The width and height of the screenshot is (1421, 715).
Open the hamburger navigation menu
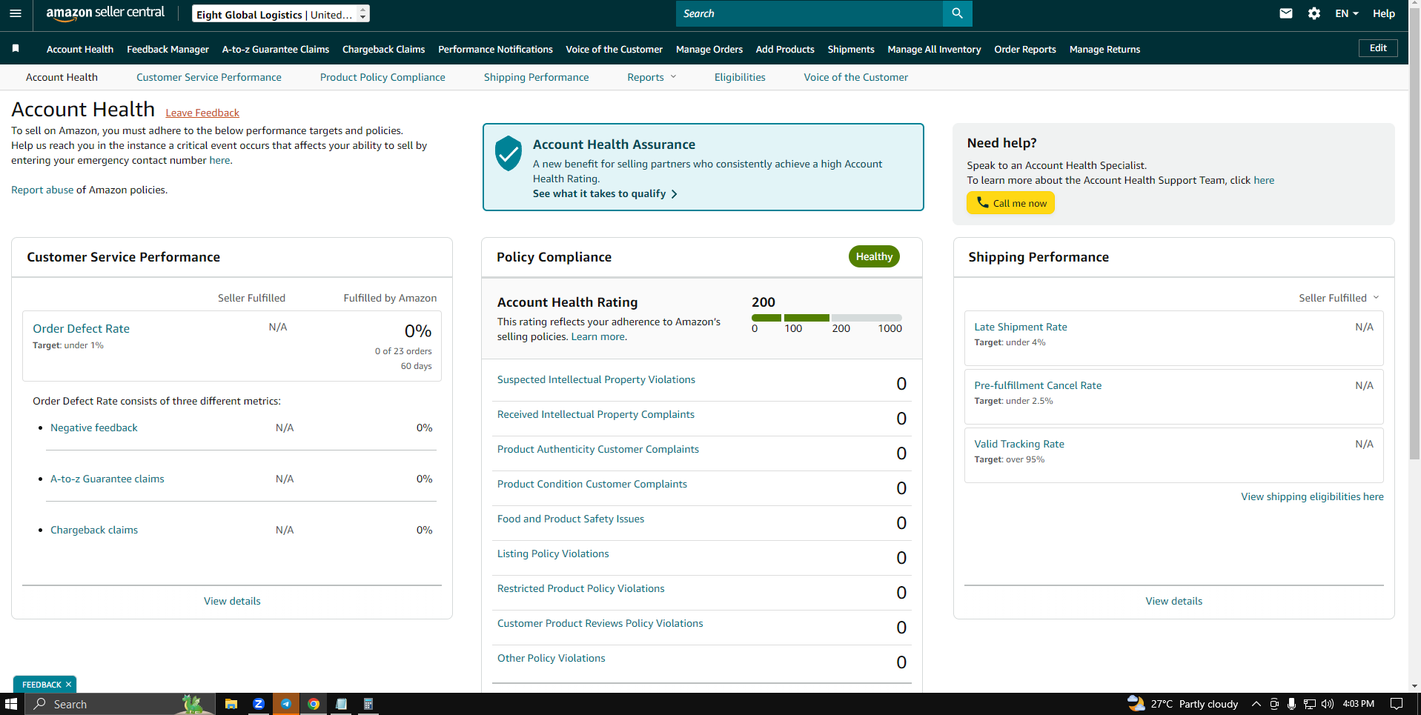(x=16, y=13)
